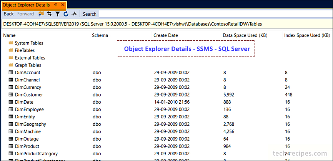Click the DimMachine table icon

[11, 131]
